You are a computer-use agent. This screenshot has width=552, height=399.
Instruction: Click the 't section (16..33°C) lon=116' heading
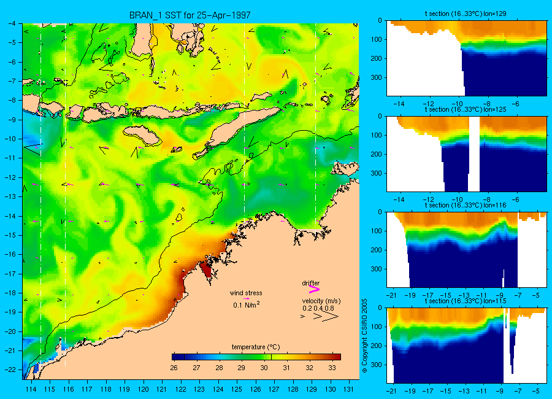[466, 205]
